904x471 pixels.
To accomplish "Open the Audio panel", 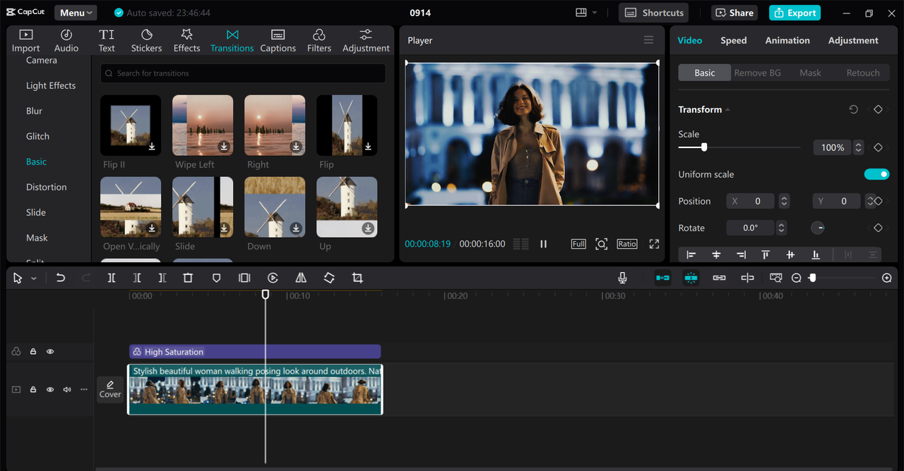I will [66, 40].
